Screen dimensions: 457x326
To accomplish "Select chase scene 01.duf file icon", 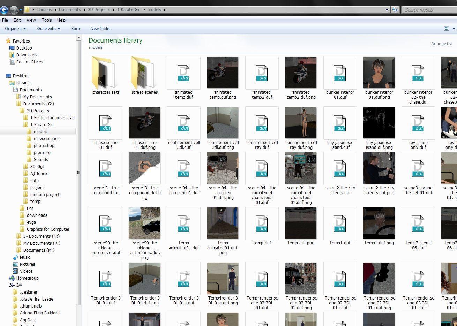I will click(x=106, y=123).
